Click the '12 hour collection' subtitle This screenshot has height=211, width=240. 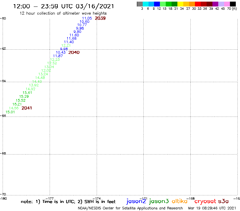pos(63,13)
